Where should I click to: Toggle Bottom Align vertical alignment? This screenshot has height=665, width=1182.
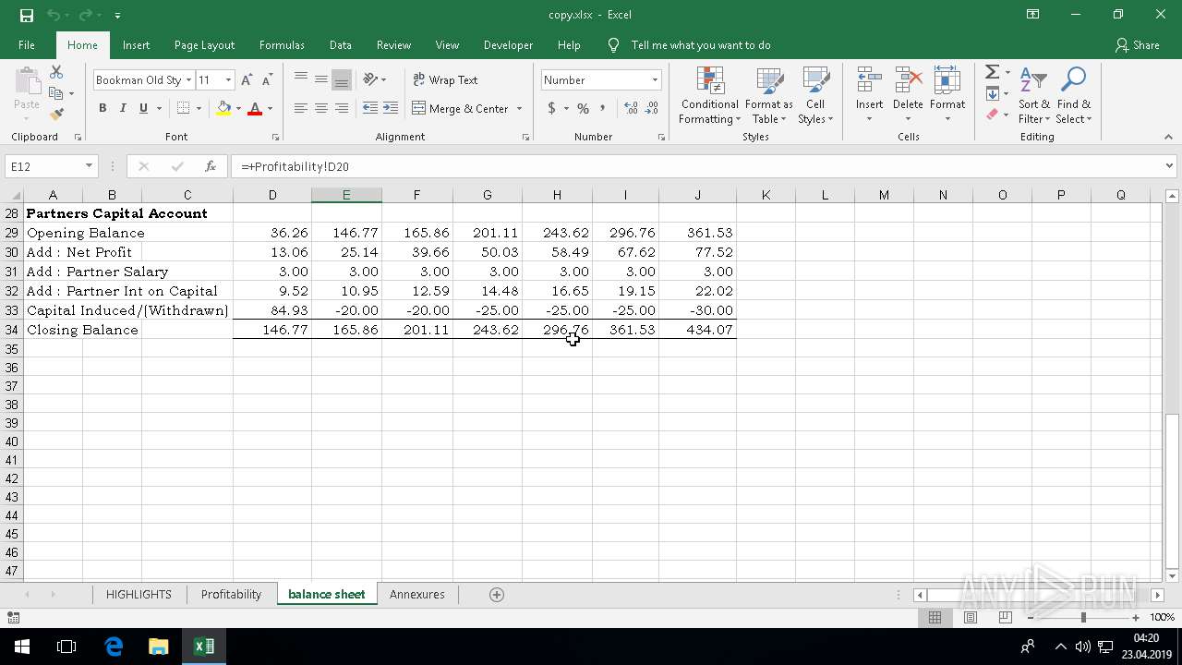click(342, 79)
